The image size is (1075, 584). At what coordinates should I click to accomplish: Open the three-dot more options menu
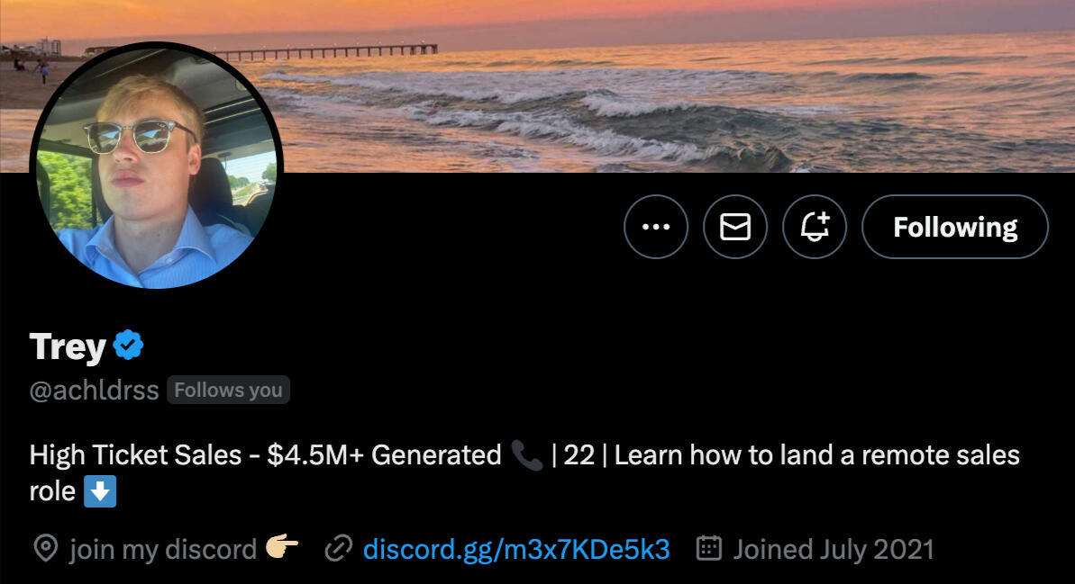tap(655, 227)
